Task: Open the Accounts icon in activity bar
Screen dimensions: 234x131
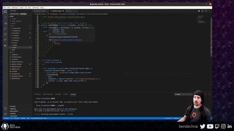Action: click(x=5, y=108)
